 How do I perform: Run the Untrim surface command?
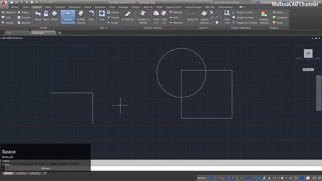click(113, 12)
